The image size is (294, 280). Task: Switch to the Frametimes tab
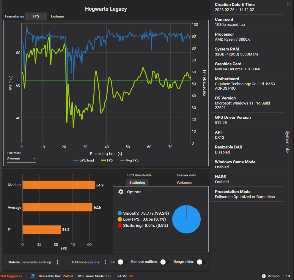click(x=15, y=16)
